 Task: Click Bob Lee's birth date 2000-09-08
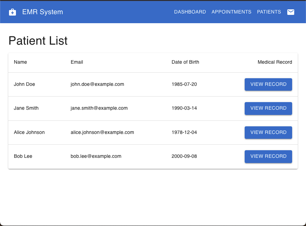click(x=184, y=156)
